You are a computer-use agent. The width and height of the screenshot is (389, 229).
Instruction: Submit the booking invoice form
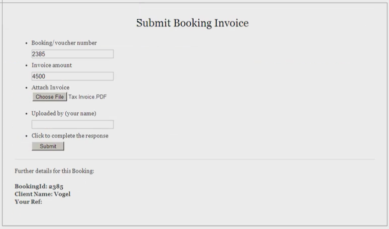click(x=48, y=146)
